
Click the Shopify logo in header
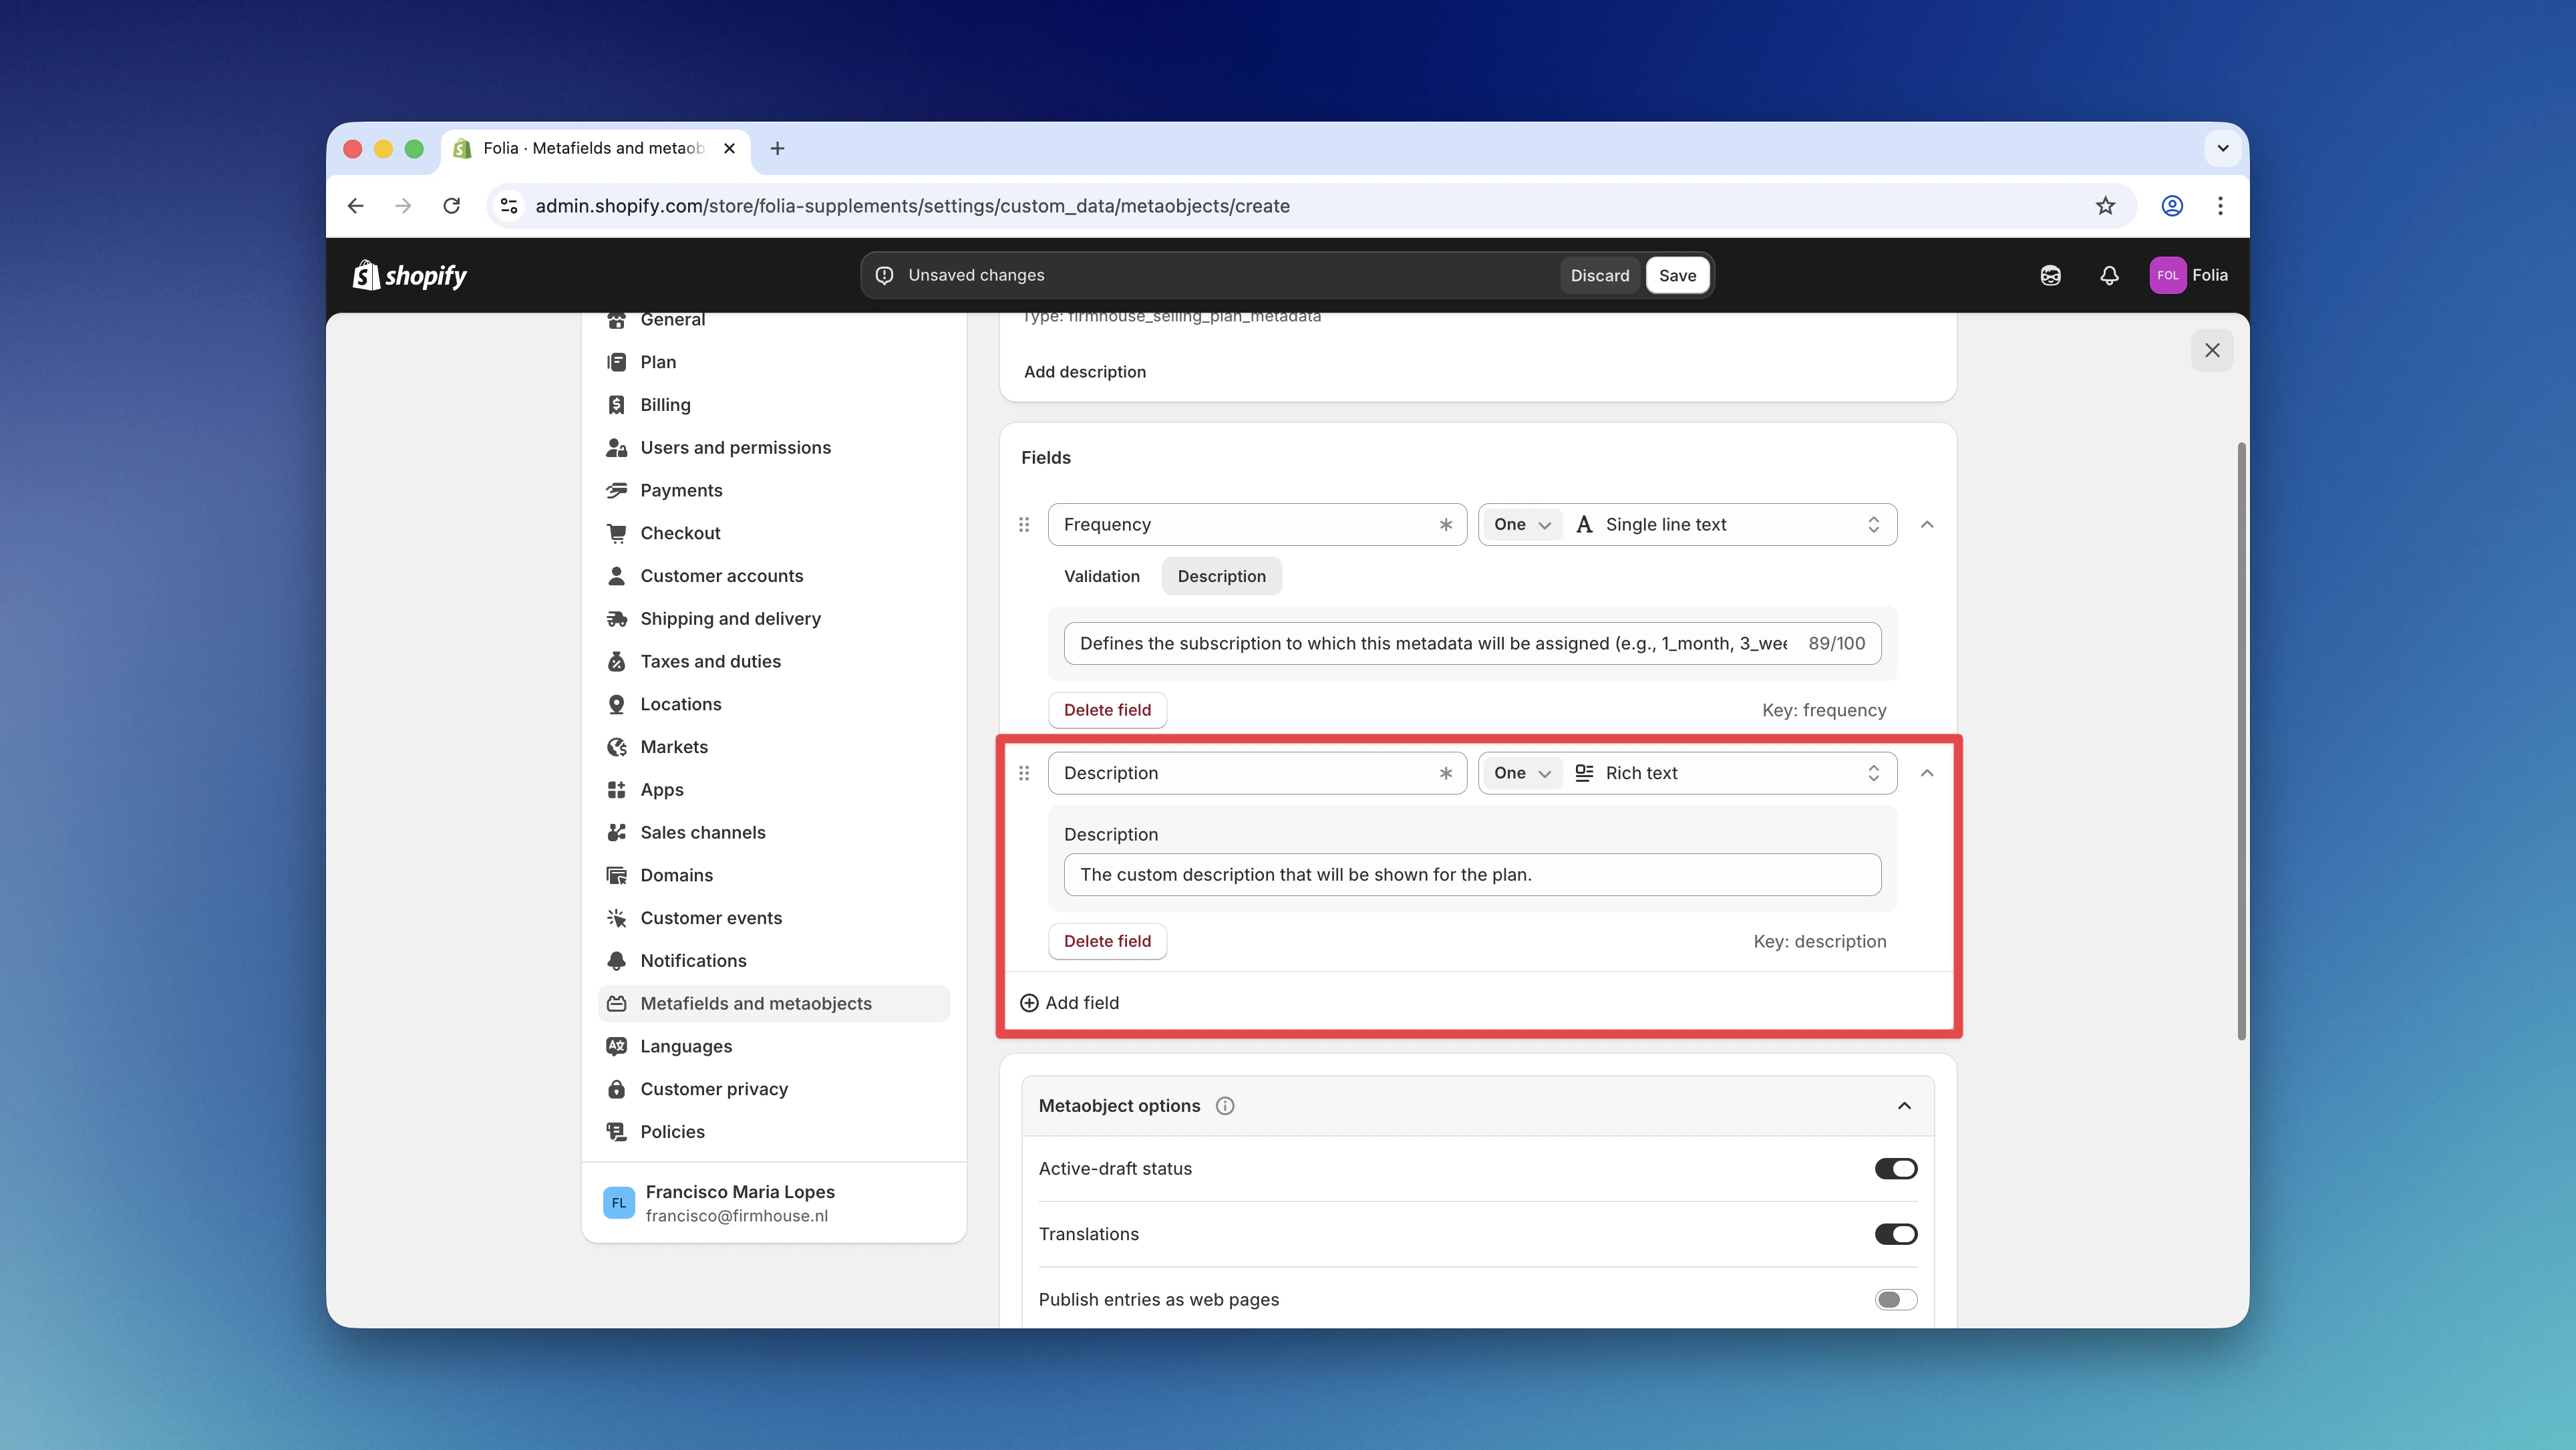point(410,275)
